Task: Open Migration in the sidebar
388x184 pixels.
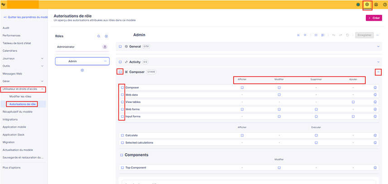Action: (9, 142)
